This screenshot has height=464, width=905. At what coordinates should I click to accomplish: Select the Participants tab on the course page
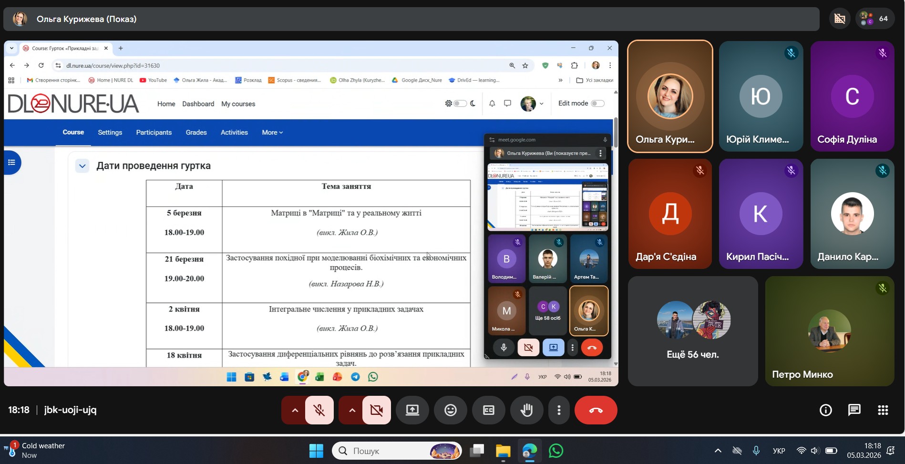[154, 133]
